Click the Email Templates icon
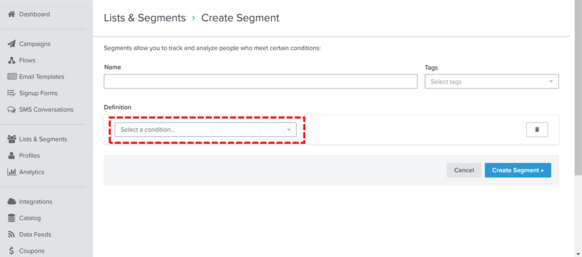This screenshot has width=582, height=257. point(12,77)
